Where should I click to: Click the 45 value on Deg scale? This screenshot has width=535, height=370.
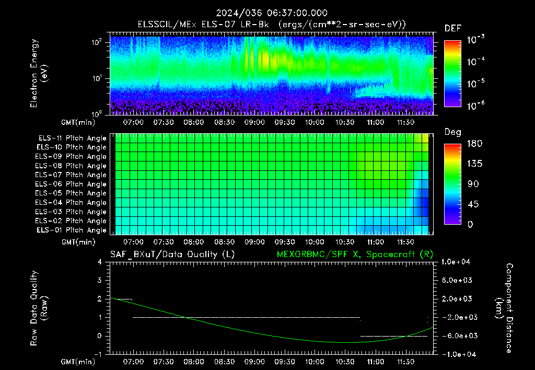pos(473,204)
